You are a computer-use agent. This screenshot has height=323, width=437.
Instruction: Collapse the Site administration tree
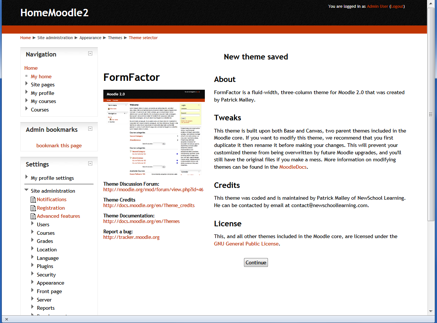pos(27,190)
